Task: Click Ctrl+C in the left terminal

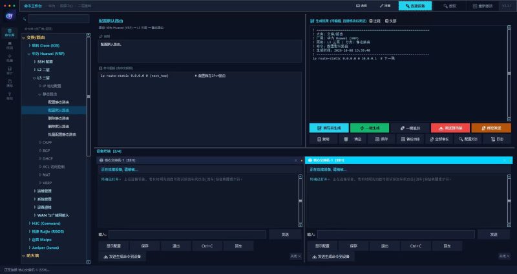Action: [207, 246]
